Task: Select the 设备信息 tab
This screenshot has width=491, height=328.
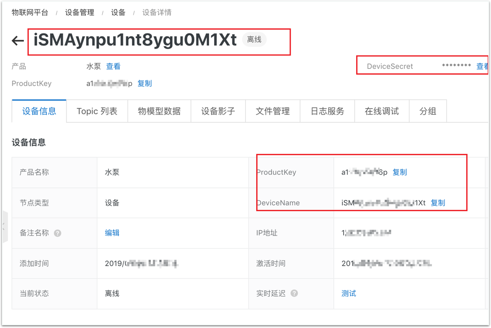Action: (39, 111)
